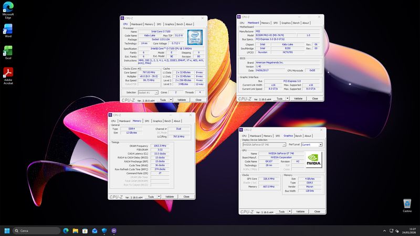Screen dimensions: 420x236
Task: Open the Perf Level Current dropdown
Action: pos(311,145)
